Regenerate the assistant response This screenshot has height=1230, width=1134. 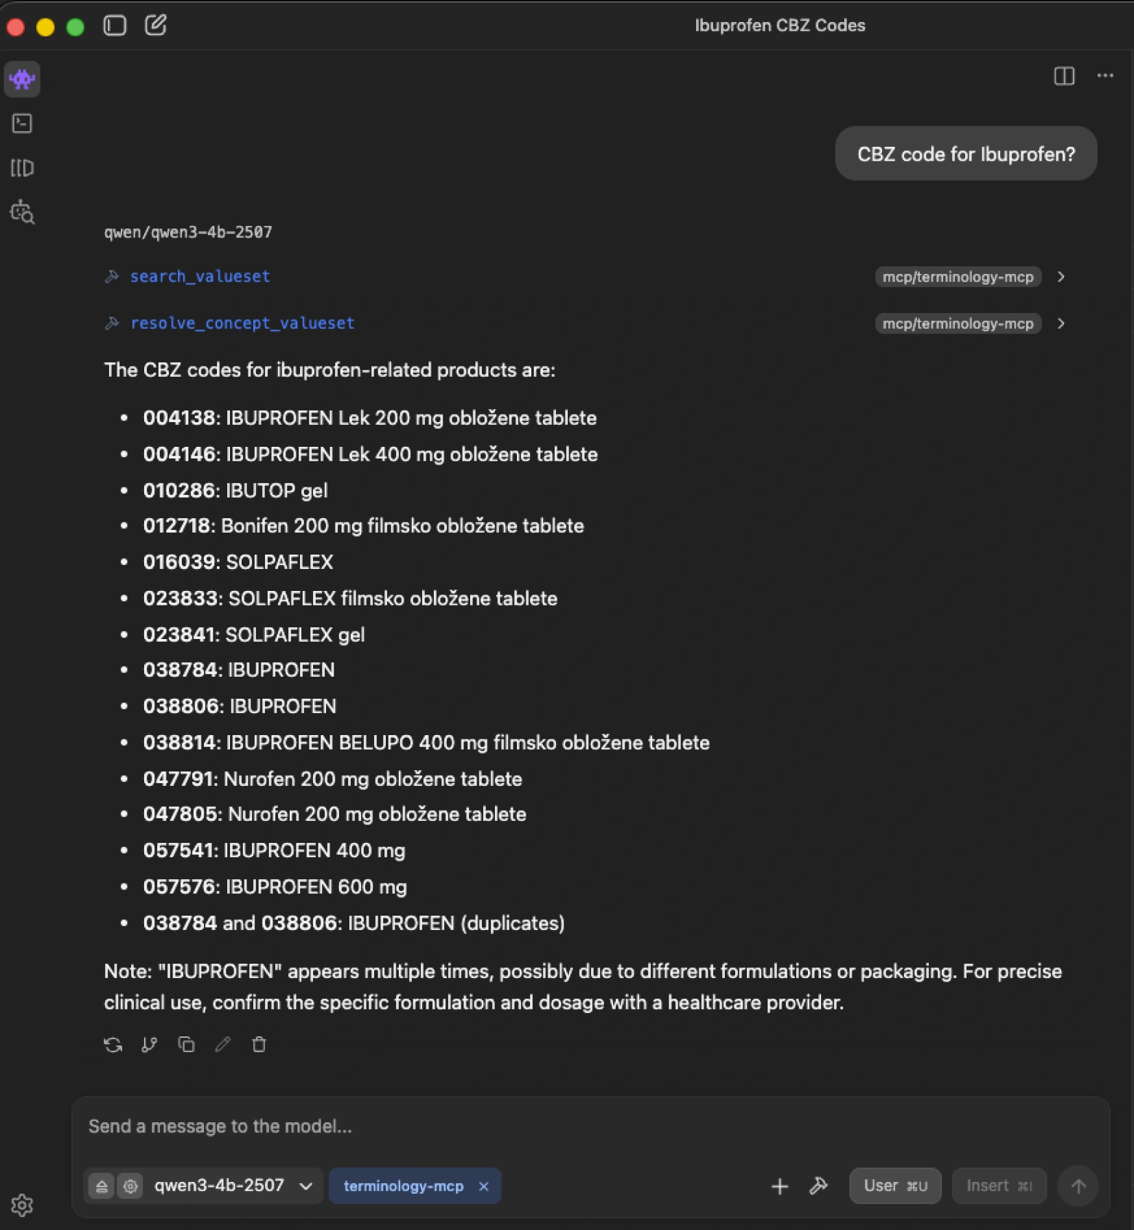[113, 1045]
